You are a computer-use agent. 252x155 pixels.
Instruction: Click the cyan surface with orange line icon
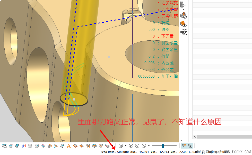pos(56,146)
